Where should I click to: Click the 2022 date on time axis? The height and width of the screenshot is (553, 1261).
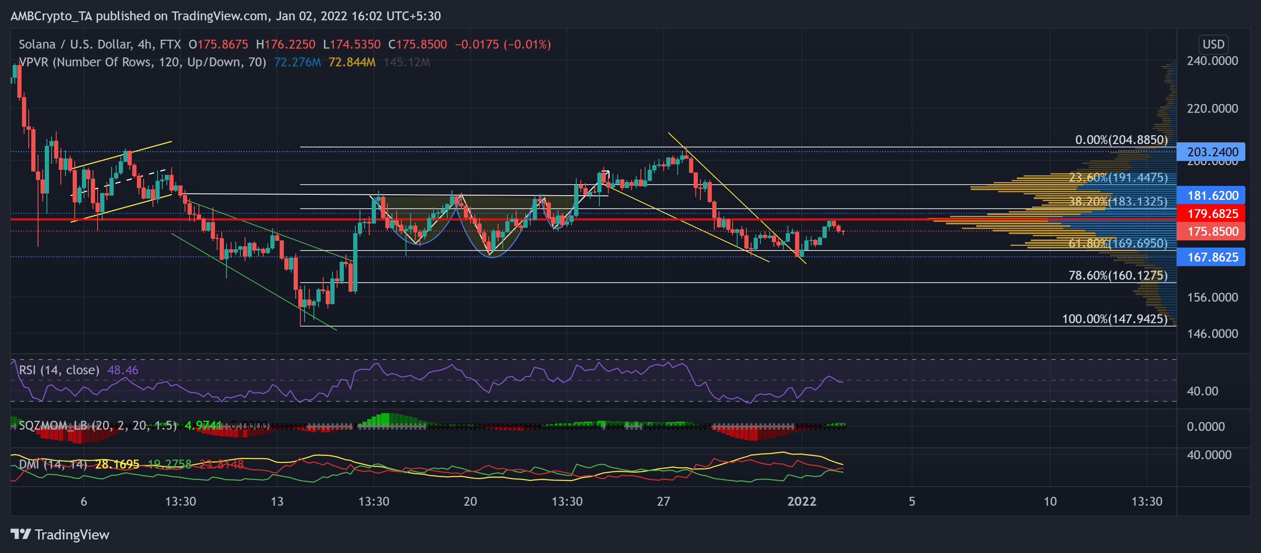[x=801, y=501]
